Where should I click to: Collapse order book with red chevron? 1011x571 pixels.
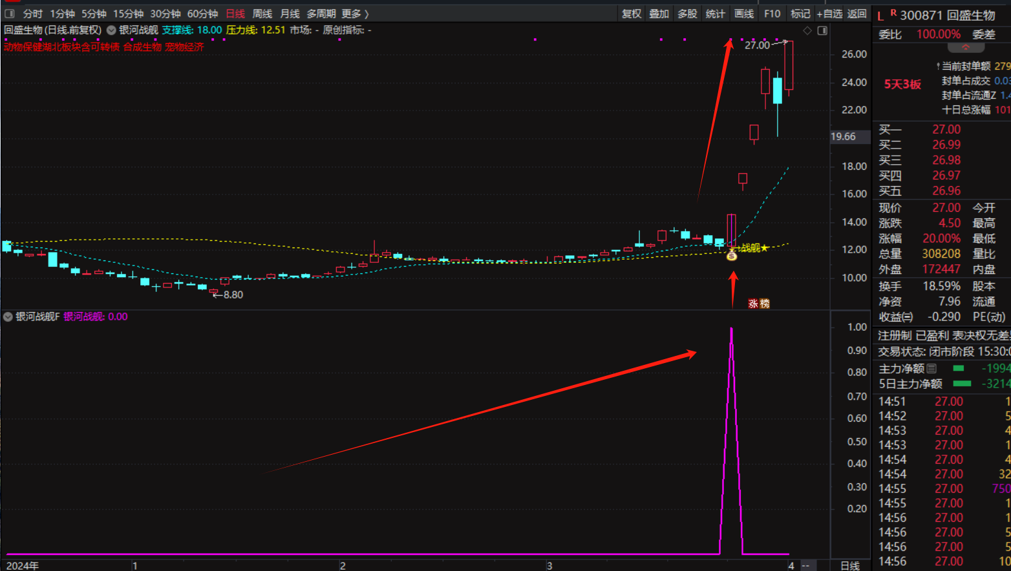pyautogui.click(x=966, y=48)
